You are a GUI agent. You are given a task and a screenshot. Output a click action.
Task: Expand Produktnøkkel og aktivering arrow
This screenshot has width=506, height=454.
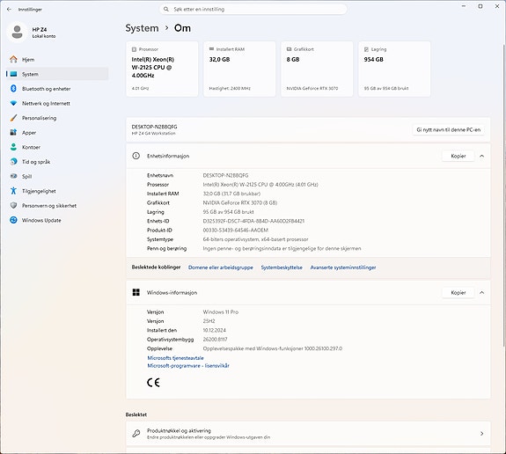pyautogui.click(x=481, y=434)
